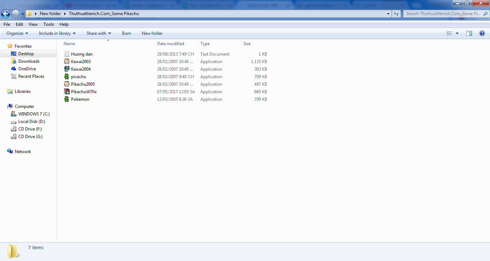This screenshot has height=261, width=490.
Task: Select Favorites in the navigation pane
Action: click(x=23, y=46)
